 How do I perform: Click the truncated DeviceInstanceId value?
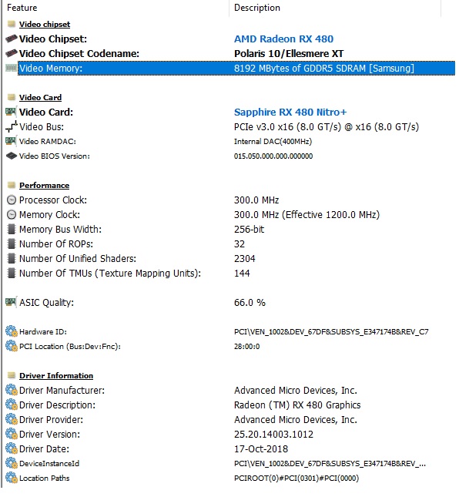click(330, 463)
